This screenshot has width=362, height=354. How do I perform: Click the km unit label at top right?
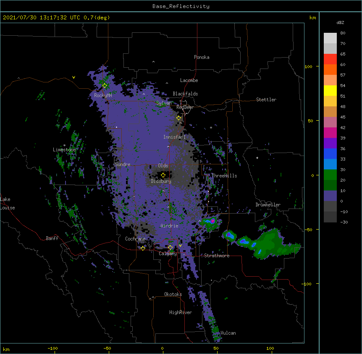(312, 18)
